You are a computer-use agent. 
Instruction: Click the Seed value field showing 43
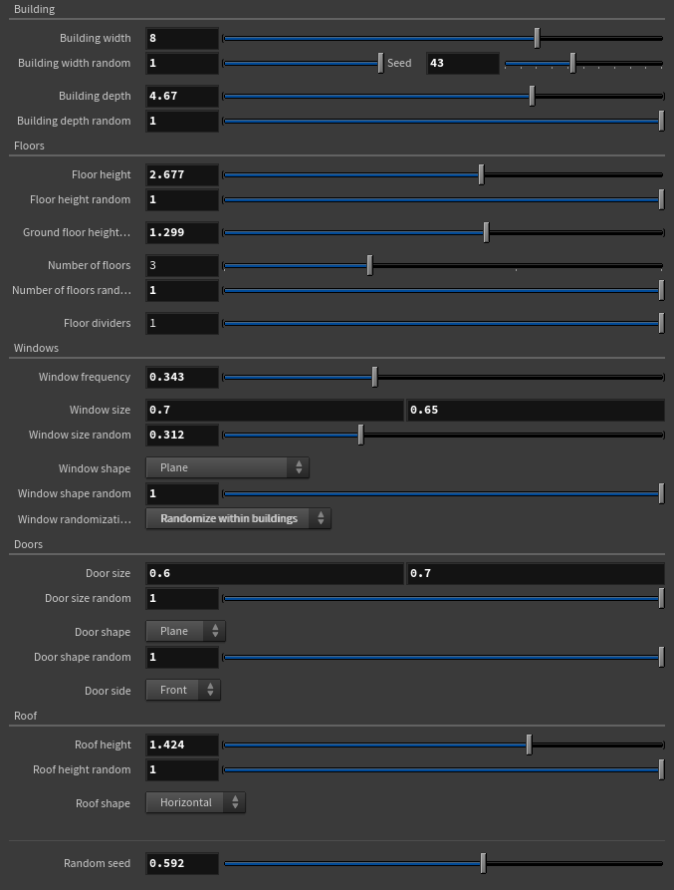(x=463, y=63)
